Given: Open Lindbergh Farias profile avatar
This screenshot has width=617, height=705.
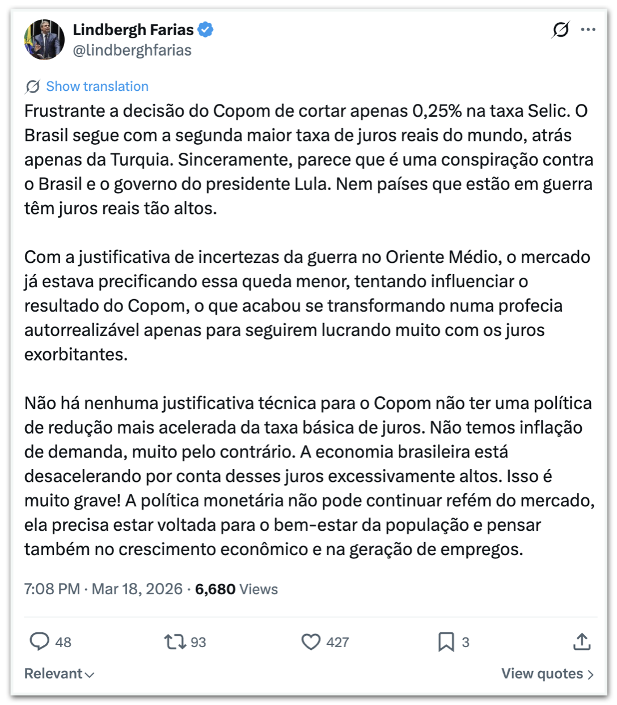Looking at the screenshot, I should point(44,40).
